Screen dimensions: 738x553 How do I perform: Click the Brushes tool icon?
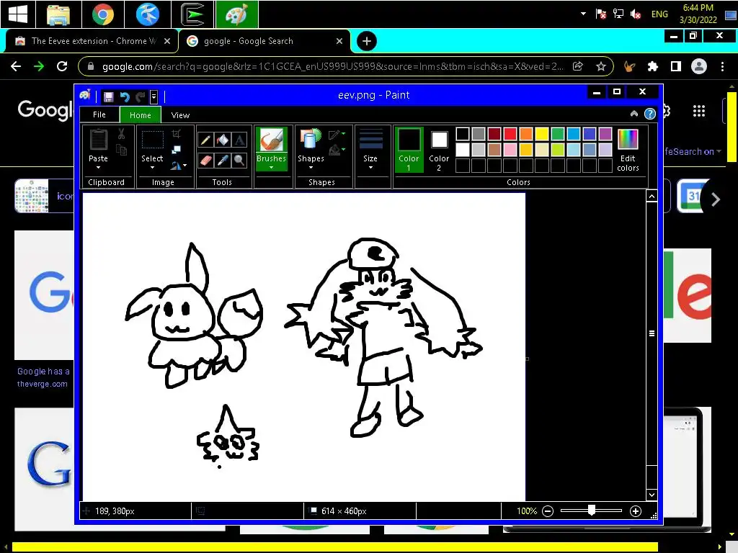click(272, 140)
